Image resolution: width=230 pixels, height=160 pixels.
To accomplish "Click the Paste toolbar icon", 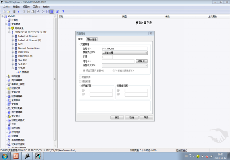I will pos(33,12).
